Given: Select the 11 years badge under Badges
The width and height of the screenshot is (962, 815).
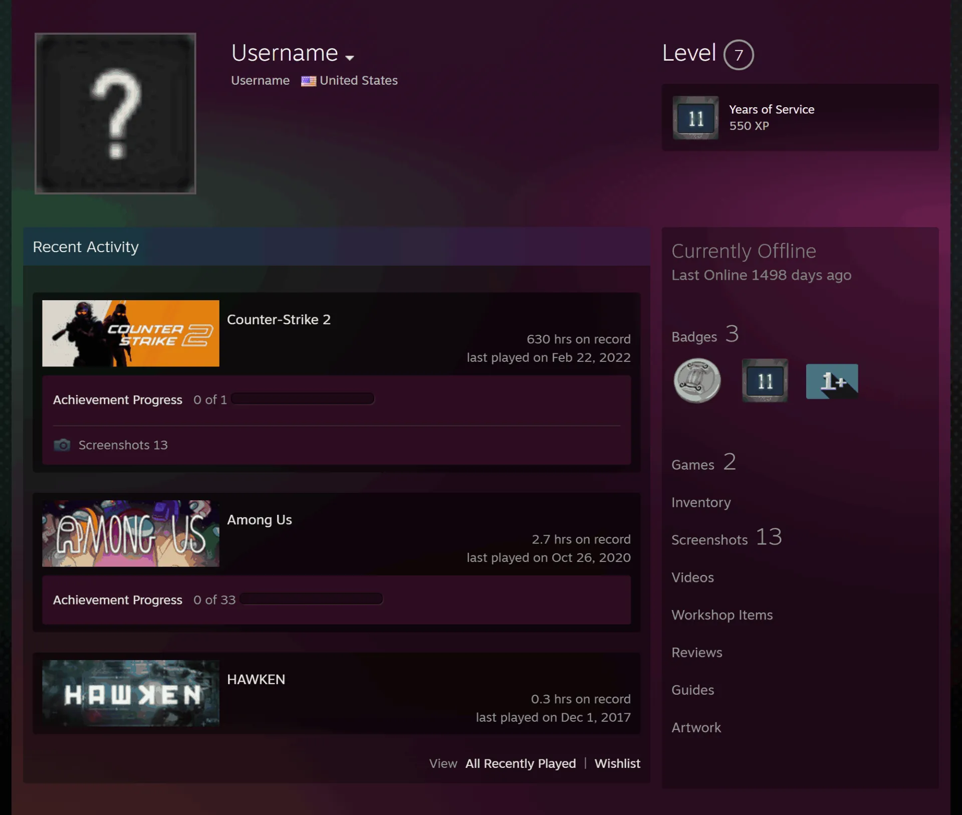Looking at the screenshot, I should 765,381.
